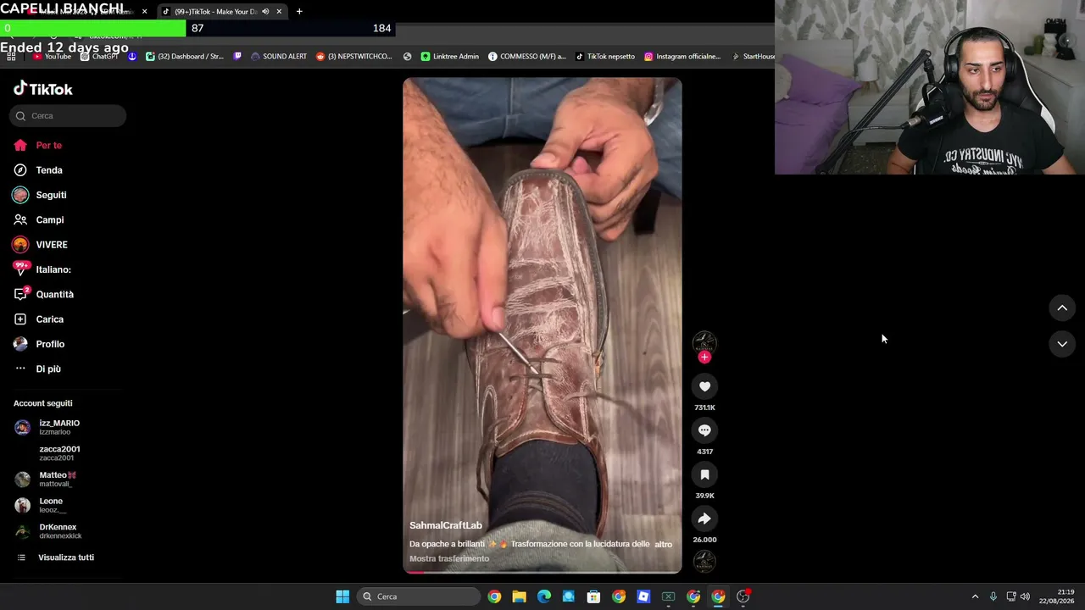Click the video progress bar

tap(542, 572)
